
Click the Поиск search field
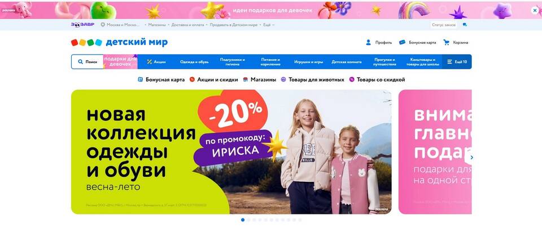(88, 62)
